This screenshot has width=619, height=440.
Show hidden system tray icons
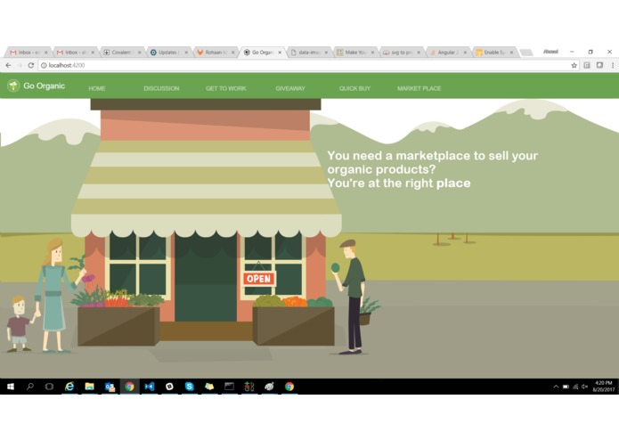pos(556,387)
